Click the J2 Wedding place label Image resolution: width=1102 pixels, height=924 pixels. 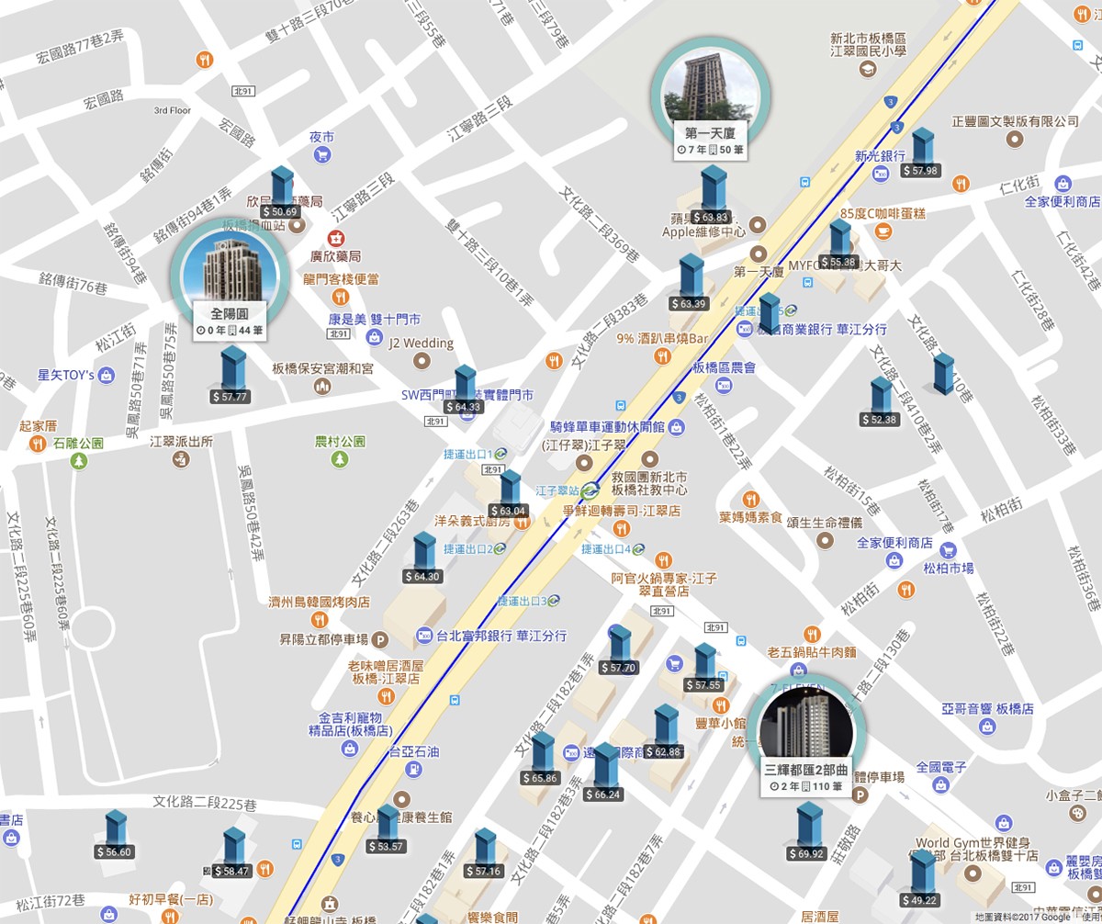[422, 344]
